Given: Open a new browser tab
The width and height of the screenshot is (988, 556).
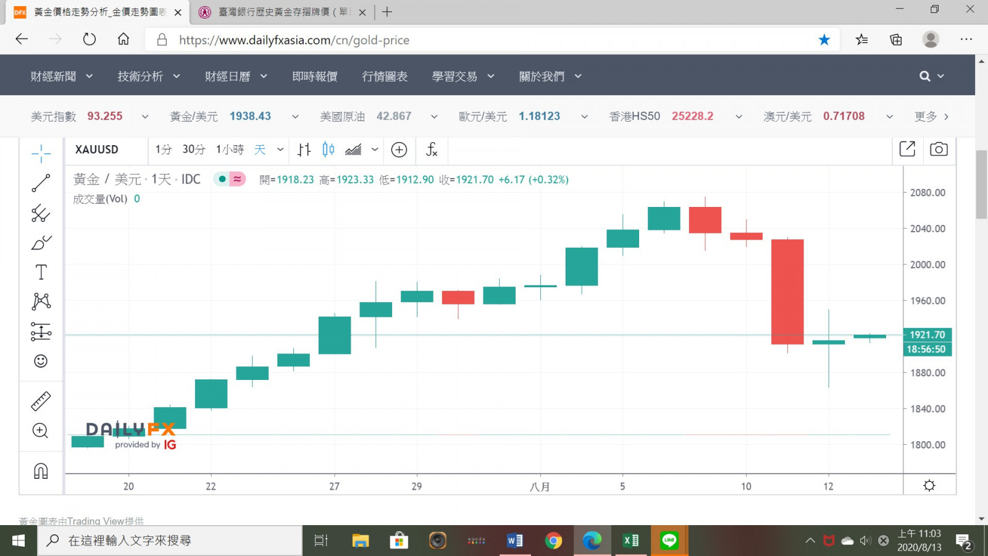Looking at the screenshot, I should point(387,12).
